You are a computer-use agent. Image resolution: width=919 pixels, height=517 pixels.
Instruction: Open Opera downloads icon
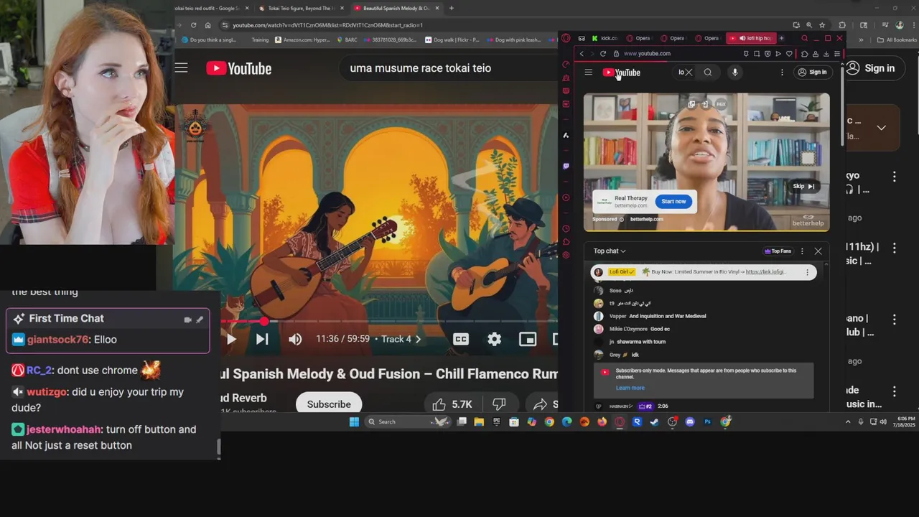click(x=826, y=54)
